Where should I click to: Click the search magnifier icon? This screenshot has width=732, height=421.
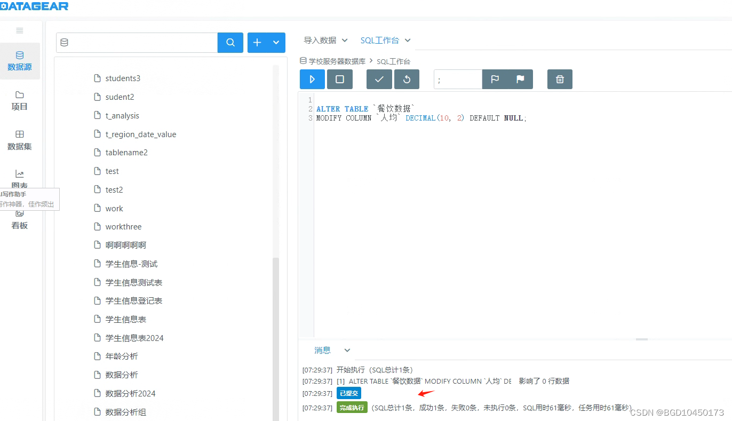pos(230,43)
